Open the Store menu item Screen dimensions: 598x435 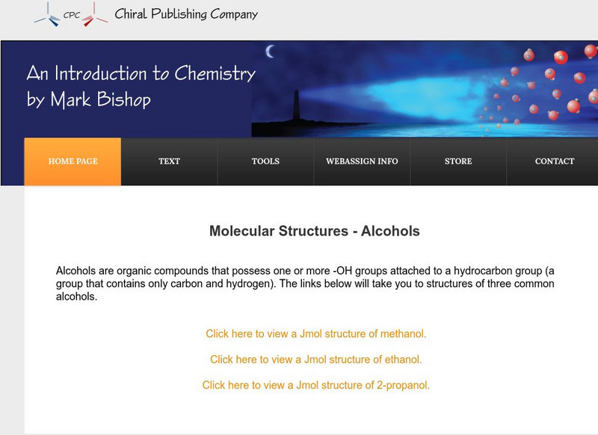tap(458, 161)
